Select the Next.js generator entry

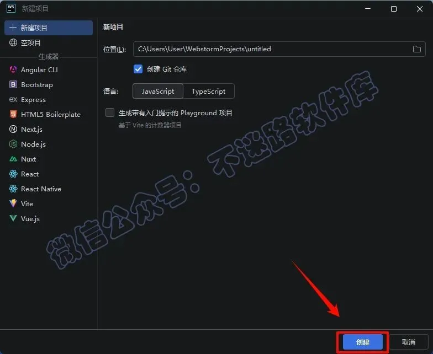49,129
